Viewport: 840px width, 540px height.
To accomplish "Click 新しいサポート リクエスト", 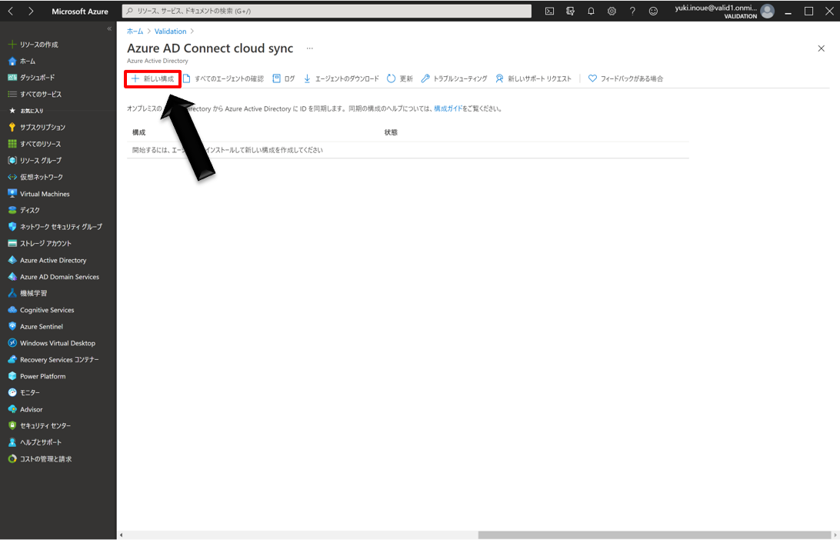I will click(x=534, y=78).
